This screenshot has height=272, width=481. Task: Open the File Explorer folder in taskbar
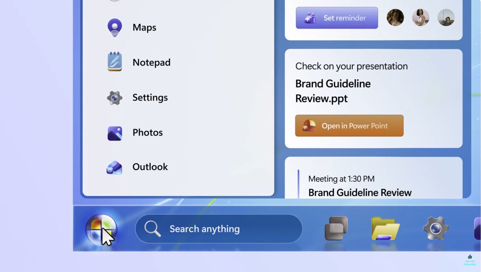click(385, 228)
